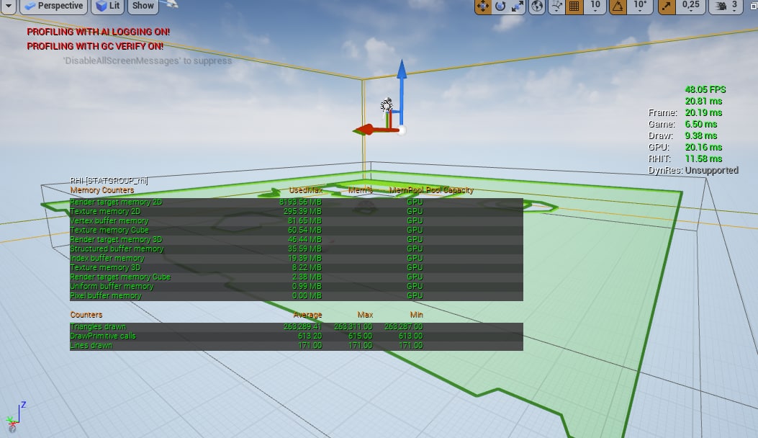Open the Lit view mode menu
This screenshot has height=438, width=758.
108,6
